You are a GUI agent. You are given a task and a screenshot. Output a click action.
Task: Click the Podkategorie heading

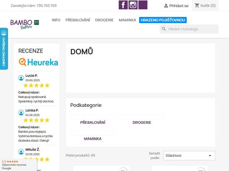[x=86, y=105]
